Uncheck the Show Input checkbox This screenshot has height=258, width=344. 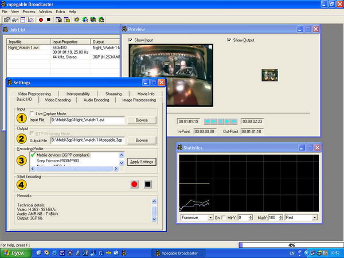[x=130, y=40]
